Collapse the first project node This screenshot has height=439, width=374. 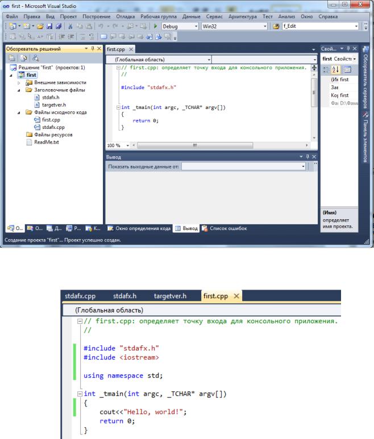[x=11, y=75]
